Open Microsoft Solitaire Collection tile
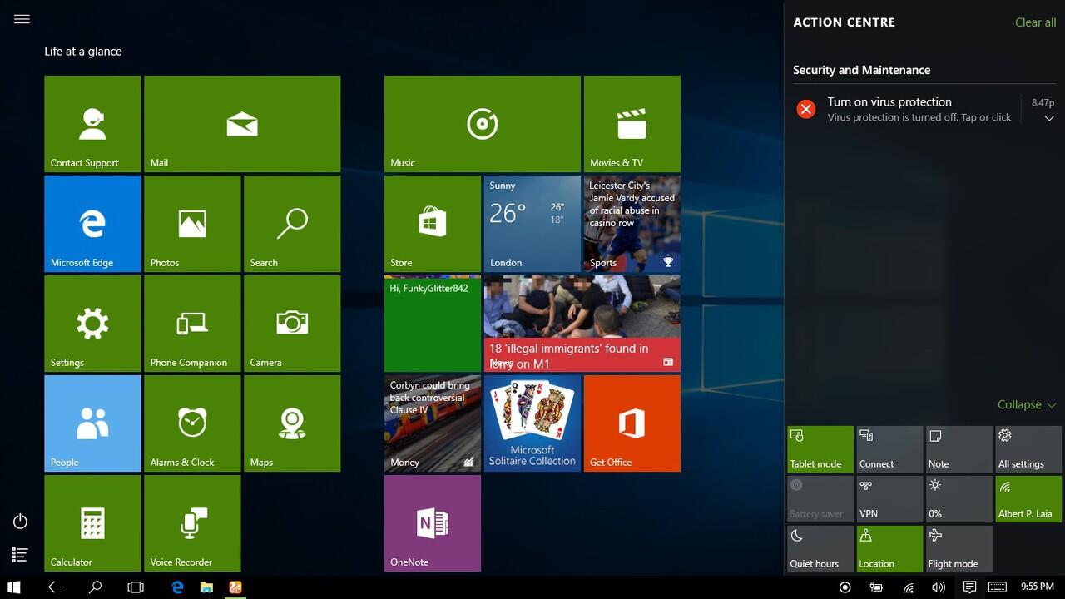1065x599 pixels. (x=532, y=423)
